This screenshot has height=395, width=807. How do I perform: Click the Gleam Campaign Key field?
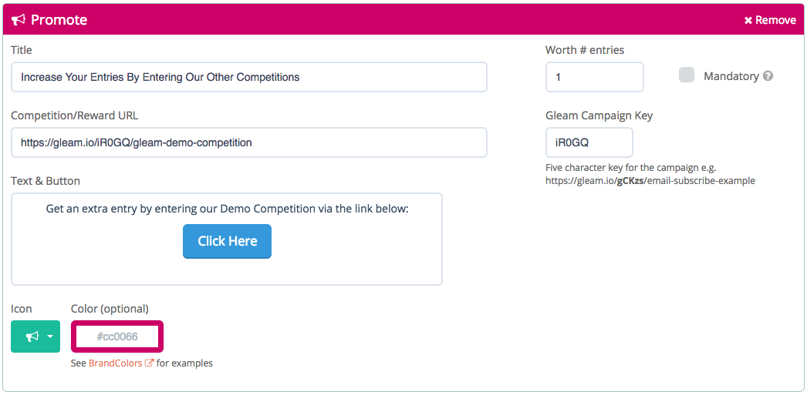pos(589,142)
